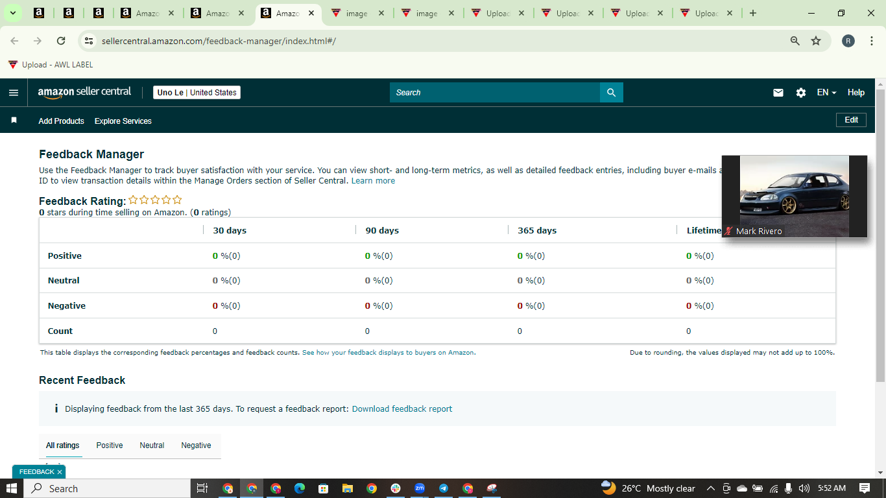
Task: Show the Neutral ratings tab
Action: point(152,445)
